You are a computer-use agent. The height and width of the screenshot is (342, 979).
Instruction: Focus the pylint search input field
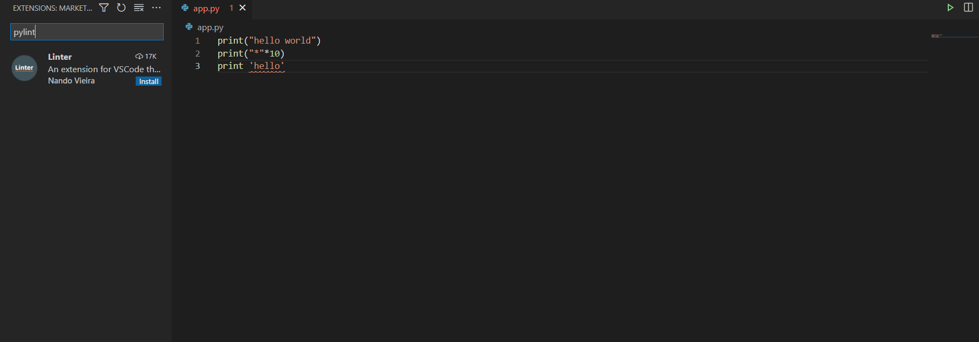point(87,32)
